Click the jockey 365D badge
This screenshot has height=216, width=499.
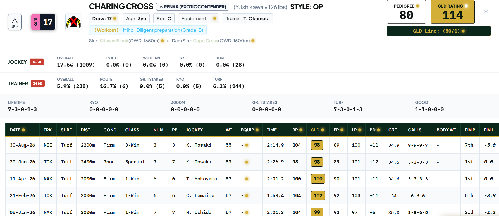point(37,62)
